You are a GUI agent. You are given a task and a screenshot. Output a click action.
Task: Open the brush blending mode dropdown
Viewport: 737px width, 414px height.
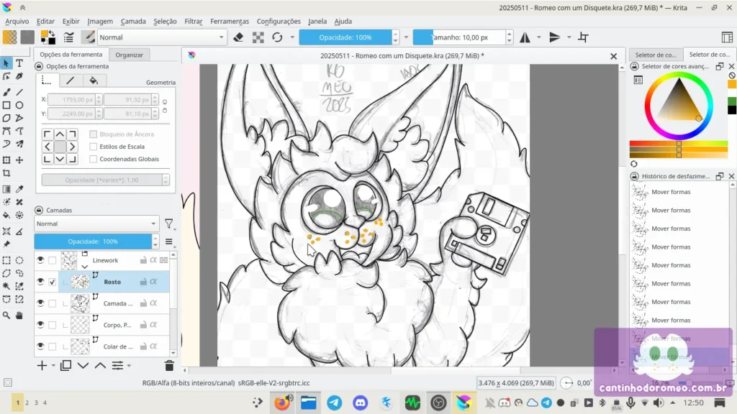(161, 37)
